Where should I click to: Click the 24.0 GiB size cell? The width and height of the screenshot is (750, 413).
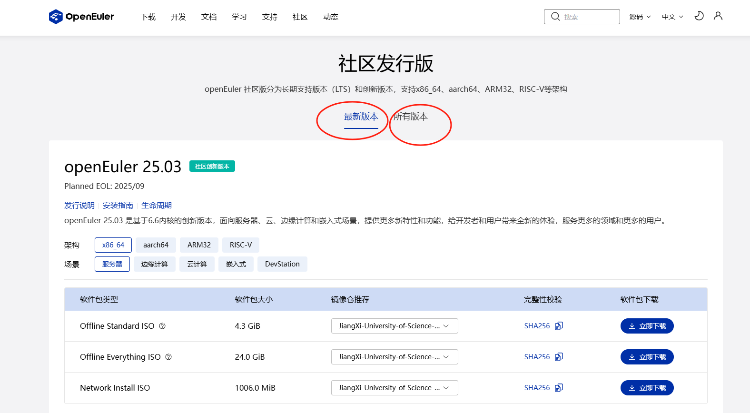(x=250, y=357)
